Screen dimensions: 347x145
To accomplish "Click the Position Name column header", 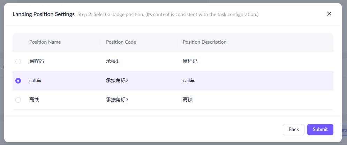I will tap(45, 42).
